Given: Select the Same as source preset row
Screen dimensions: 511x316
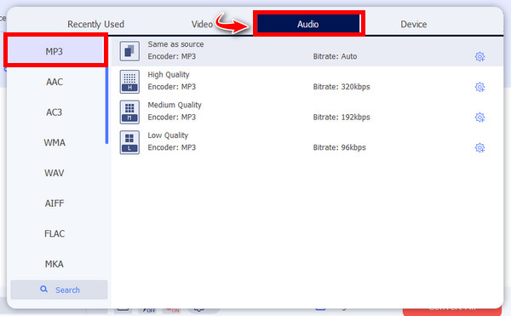Looking at the screenshot, I should [x=307, y=51].
